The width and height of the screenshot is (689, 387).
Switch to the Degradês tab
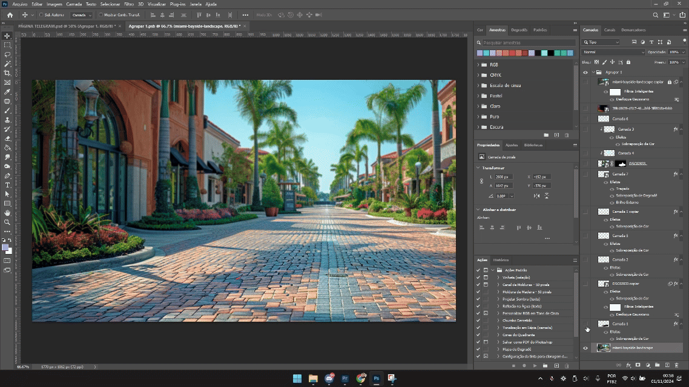tap(519, 30)
